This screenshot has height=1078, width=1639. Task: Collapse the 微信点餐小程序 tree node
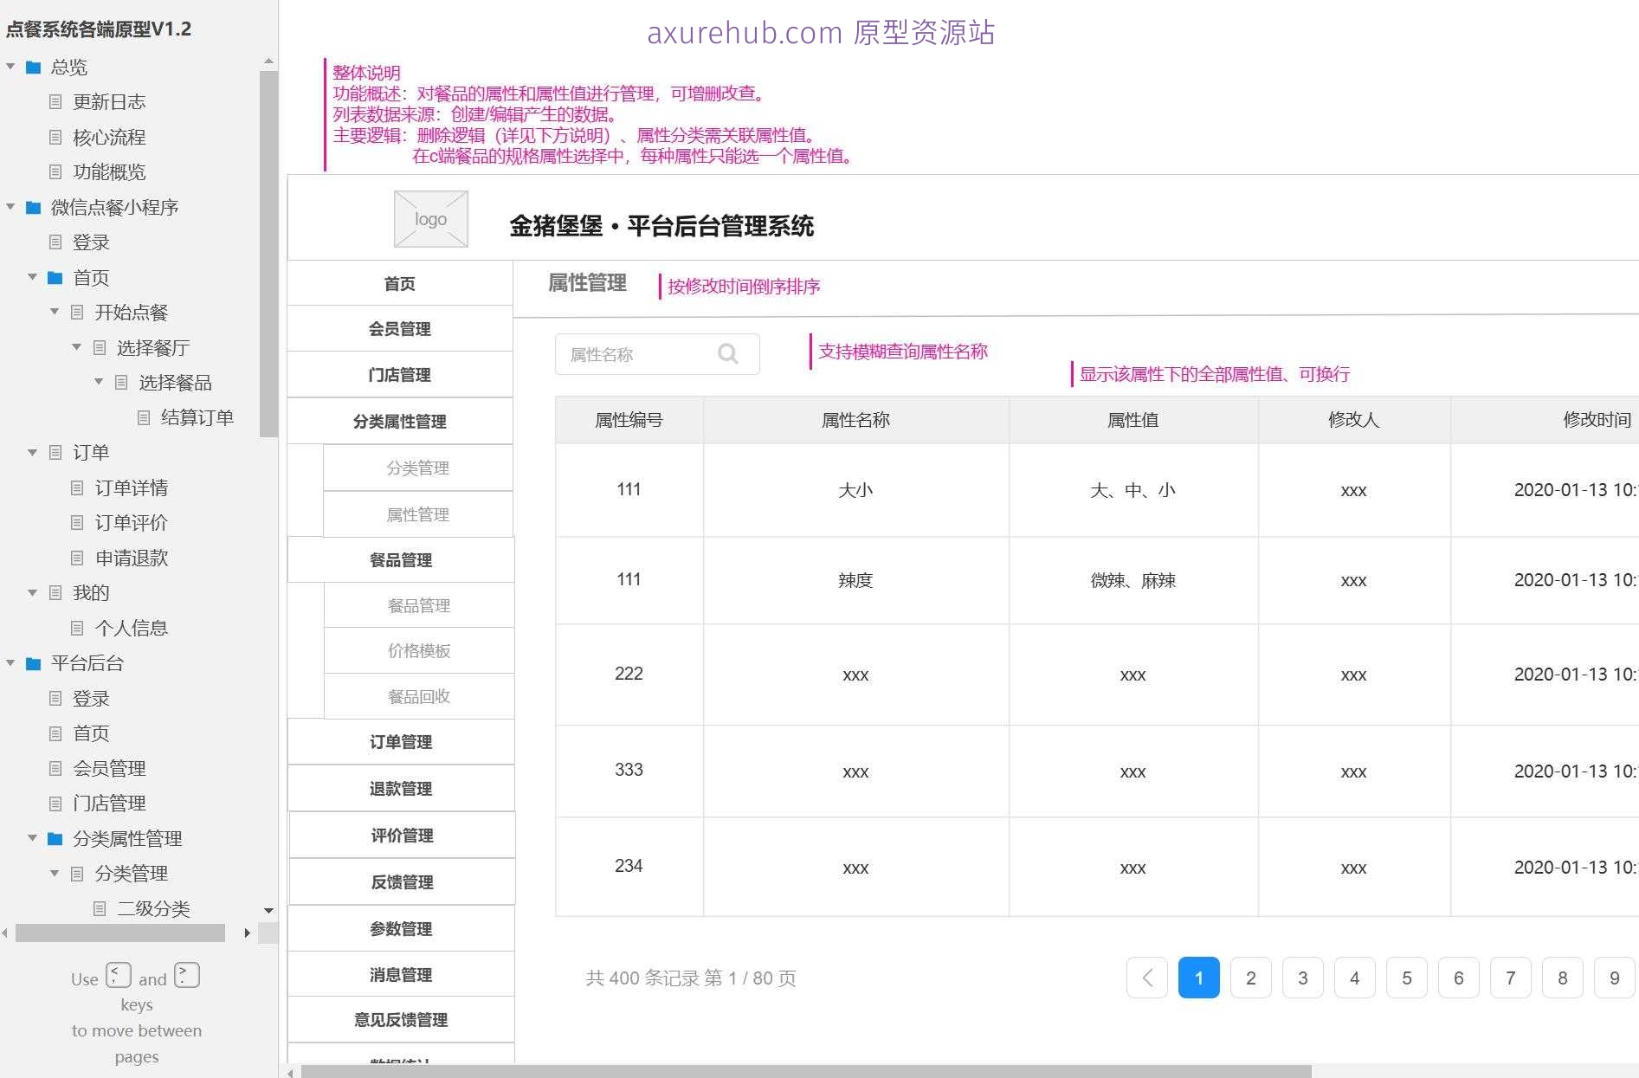point(10,207)
